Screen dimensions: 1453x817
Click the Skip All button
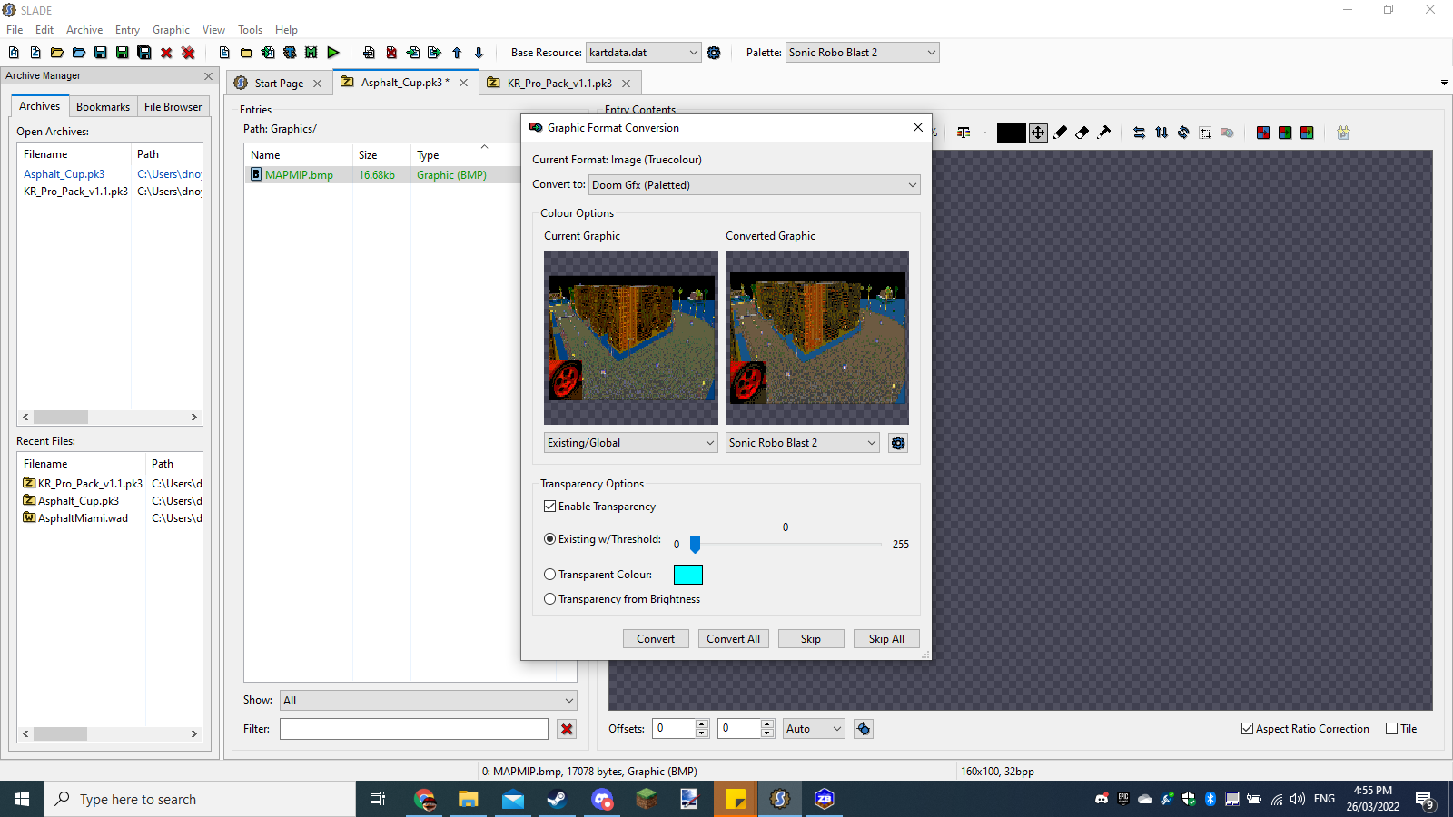886,639
